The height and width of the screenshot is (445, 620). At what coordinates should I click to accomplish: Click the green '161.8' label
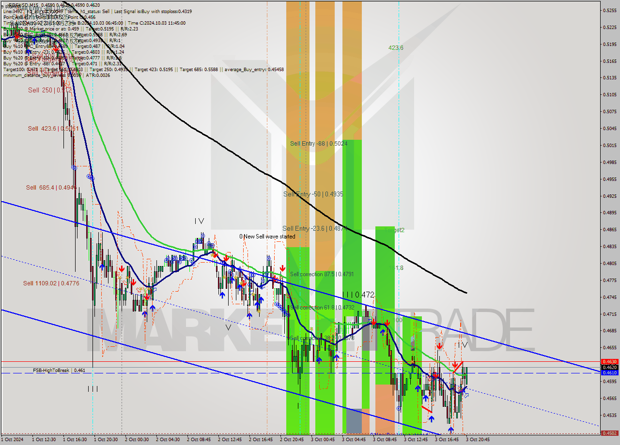[x=396, y=267]
